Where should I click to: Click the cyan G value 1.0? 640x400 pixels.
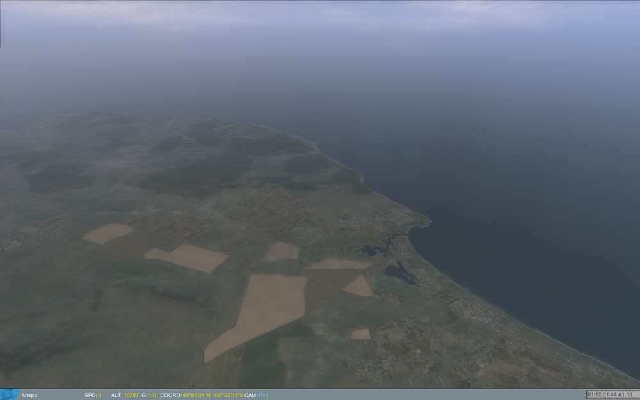click(154, 396)
